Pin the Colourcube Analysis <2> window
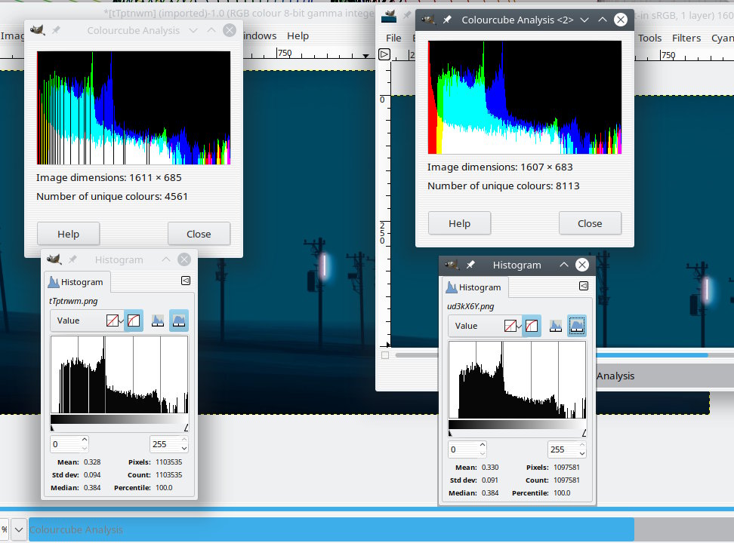This screenshot has width=734, height=543. [447, 20]
